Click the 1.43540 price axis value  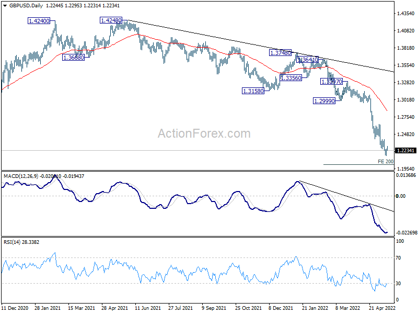405,13
